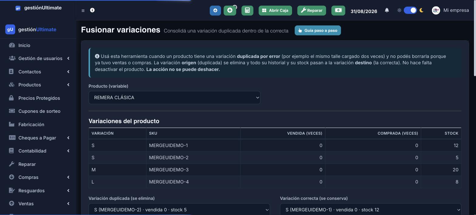The height and width of the screenshot is (215, 476).
Task: Open the info circle icon in header
Action: click(x=92, y=10)
